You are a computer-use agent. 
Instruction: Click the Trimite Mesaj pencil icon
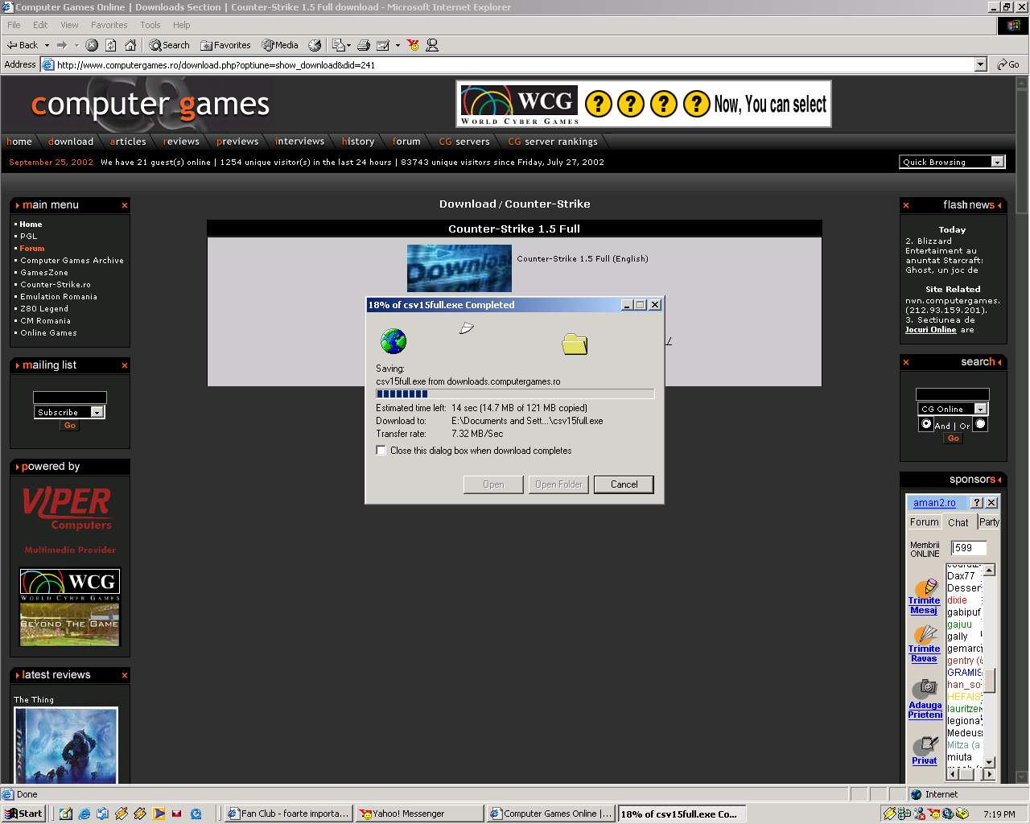(926, 587)
